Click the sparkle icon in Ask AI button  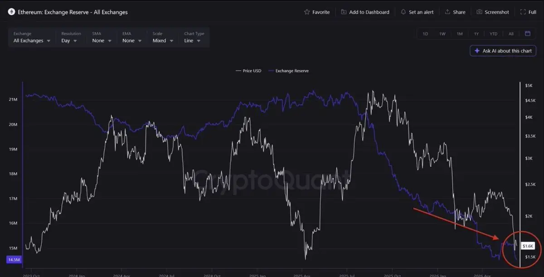pos(477,51)
